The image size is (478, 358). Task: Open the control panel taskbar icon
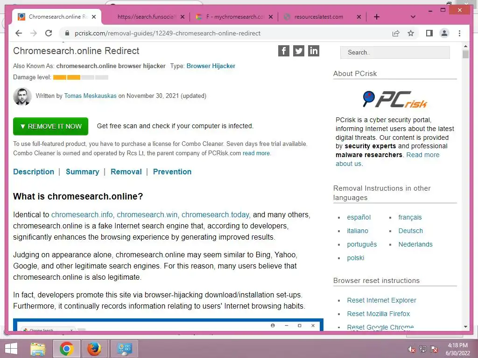pos(124,349)
